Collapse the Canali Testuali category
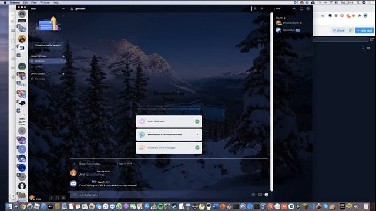 click(x=38, y=56)
